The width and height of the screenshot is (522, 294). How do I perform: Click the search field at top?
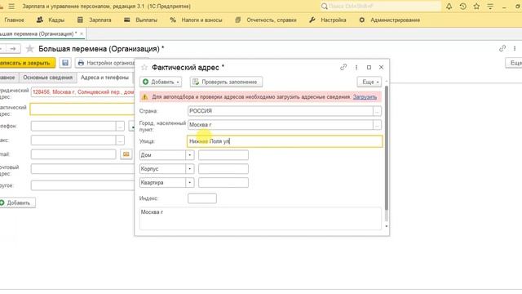click(381, 7)
